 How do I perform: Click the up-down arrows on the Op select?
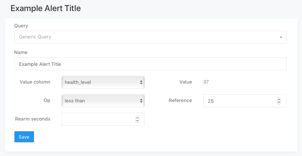coord(141,101)
